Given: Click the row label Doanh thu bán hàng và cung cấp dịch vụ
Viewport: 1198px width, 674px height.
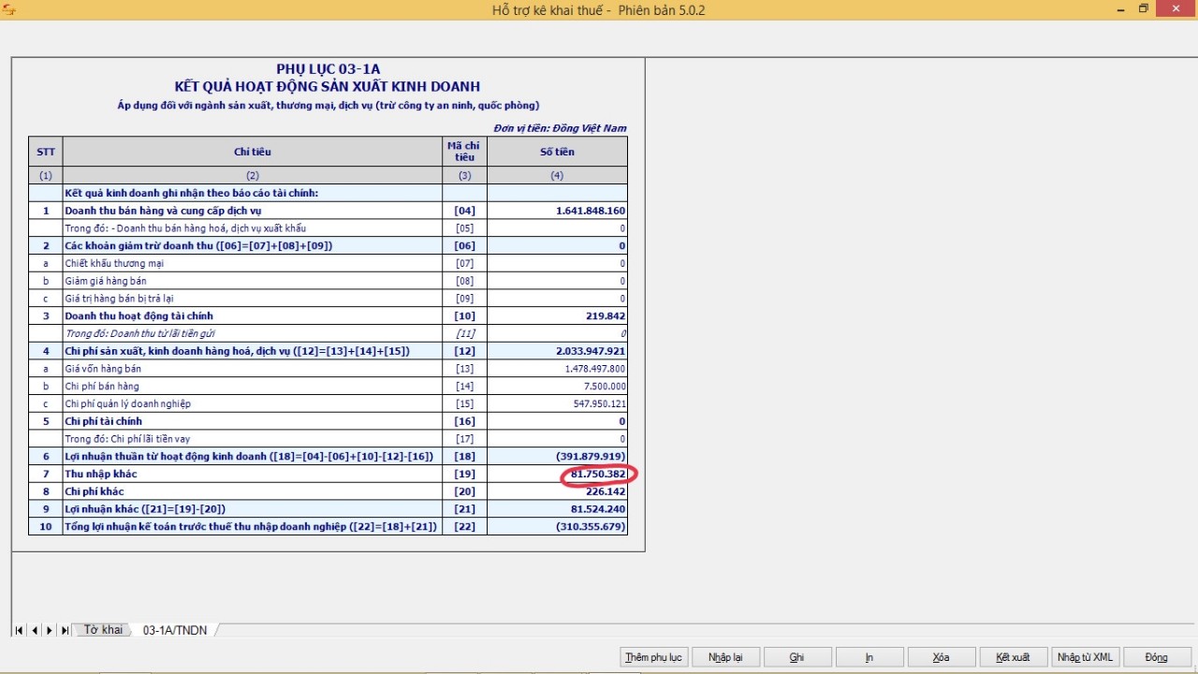Looking at the screenshot, I should (163, 211).
